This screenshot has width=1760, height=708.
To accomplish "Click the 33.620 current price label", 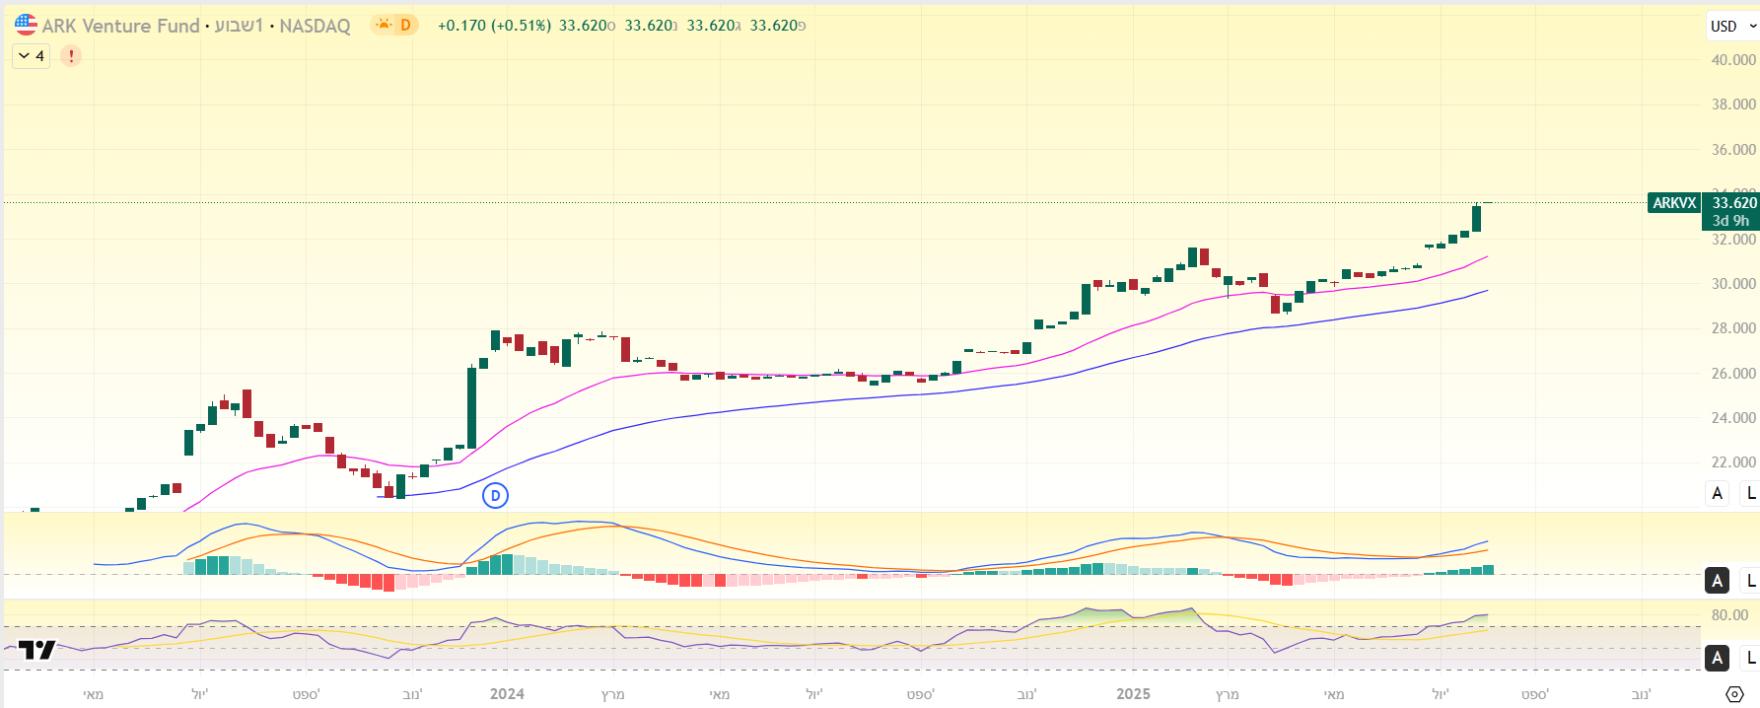I will pos(1732,203).
